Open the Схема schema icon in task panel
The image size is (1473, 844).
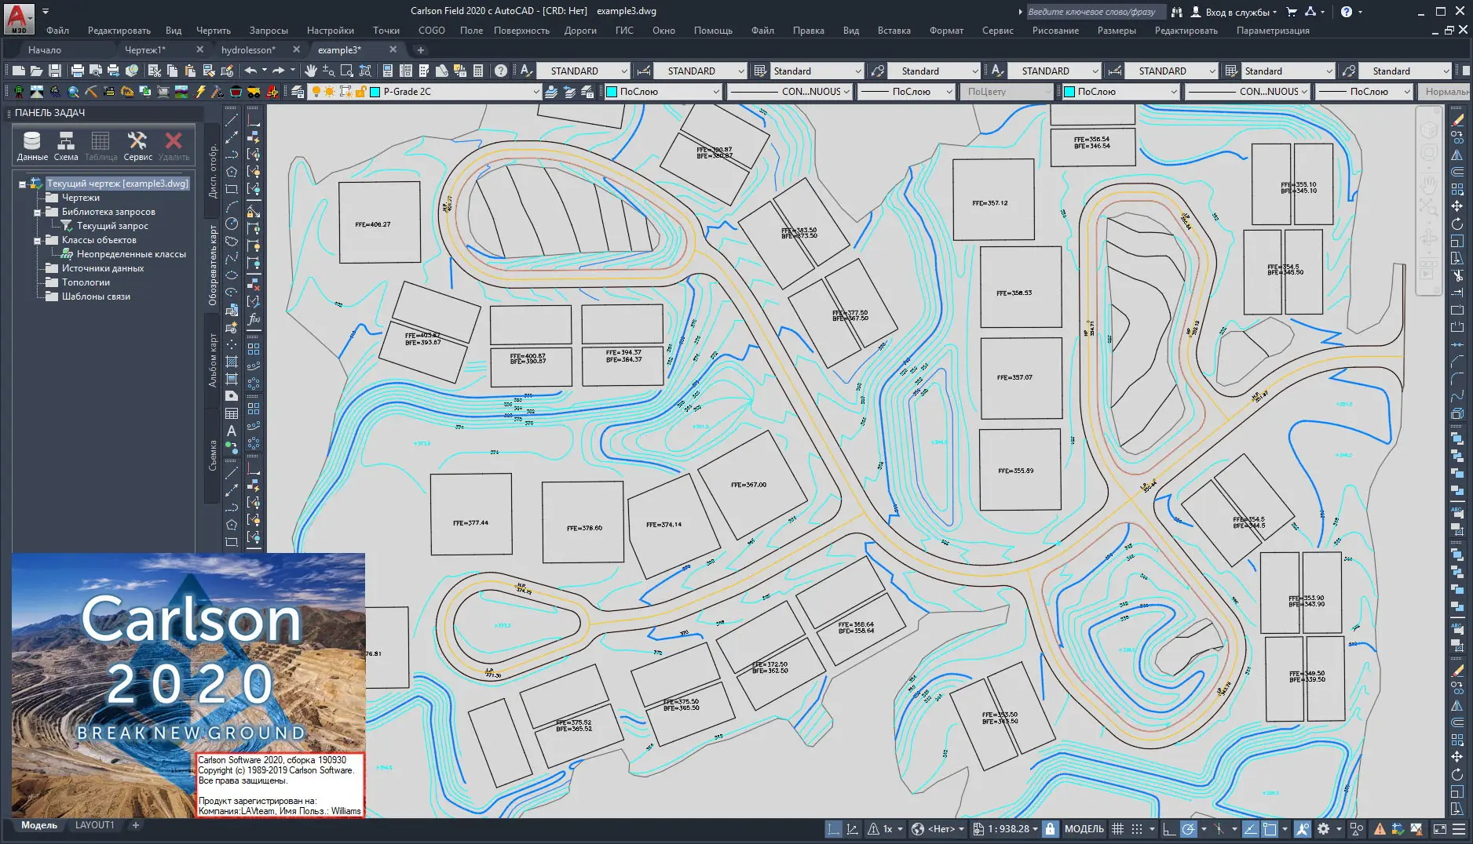pyautogui.click(x=66, y=146)
